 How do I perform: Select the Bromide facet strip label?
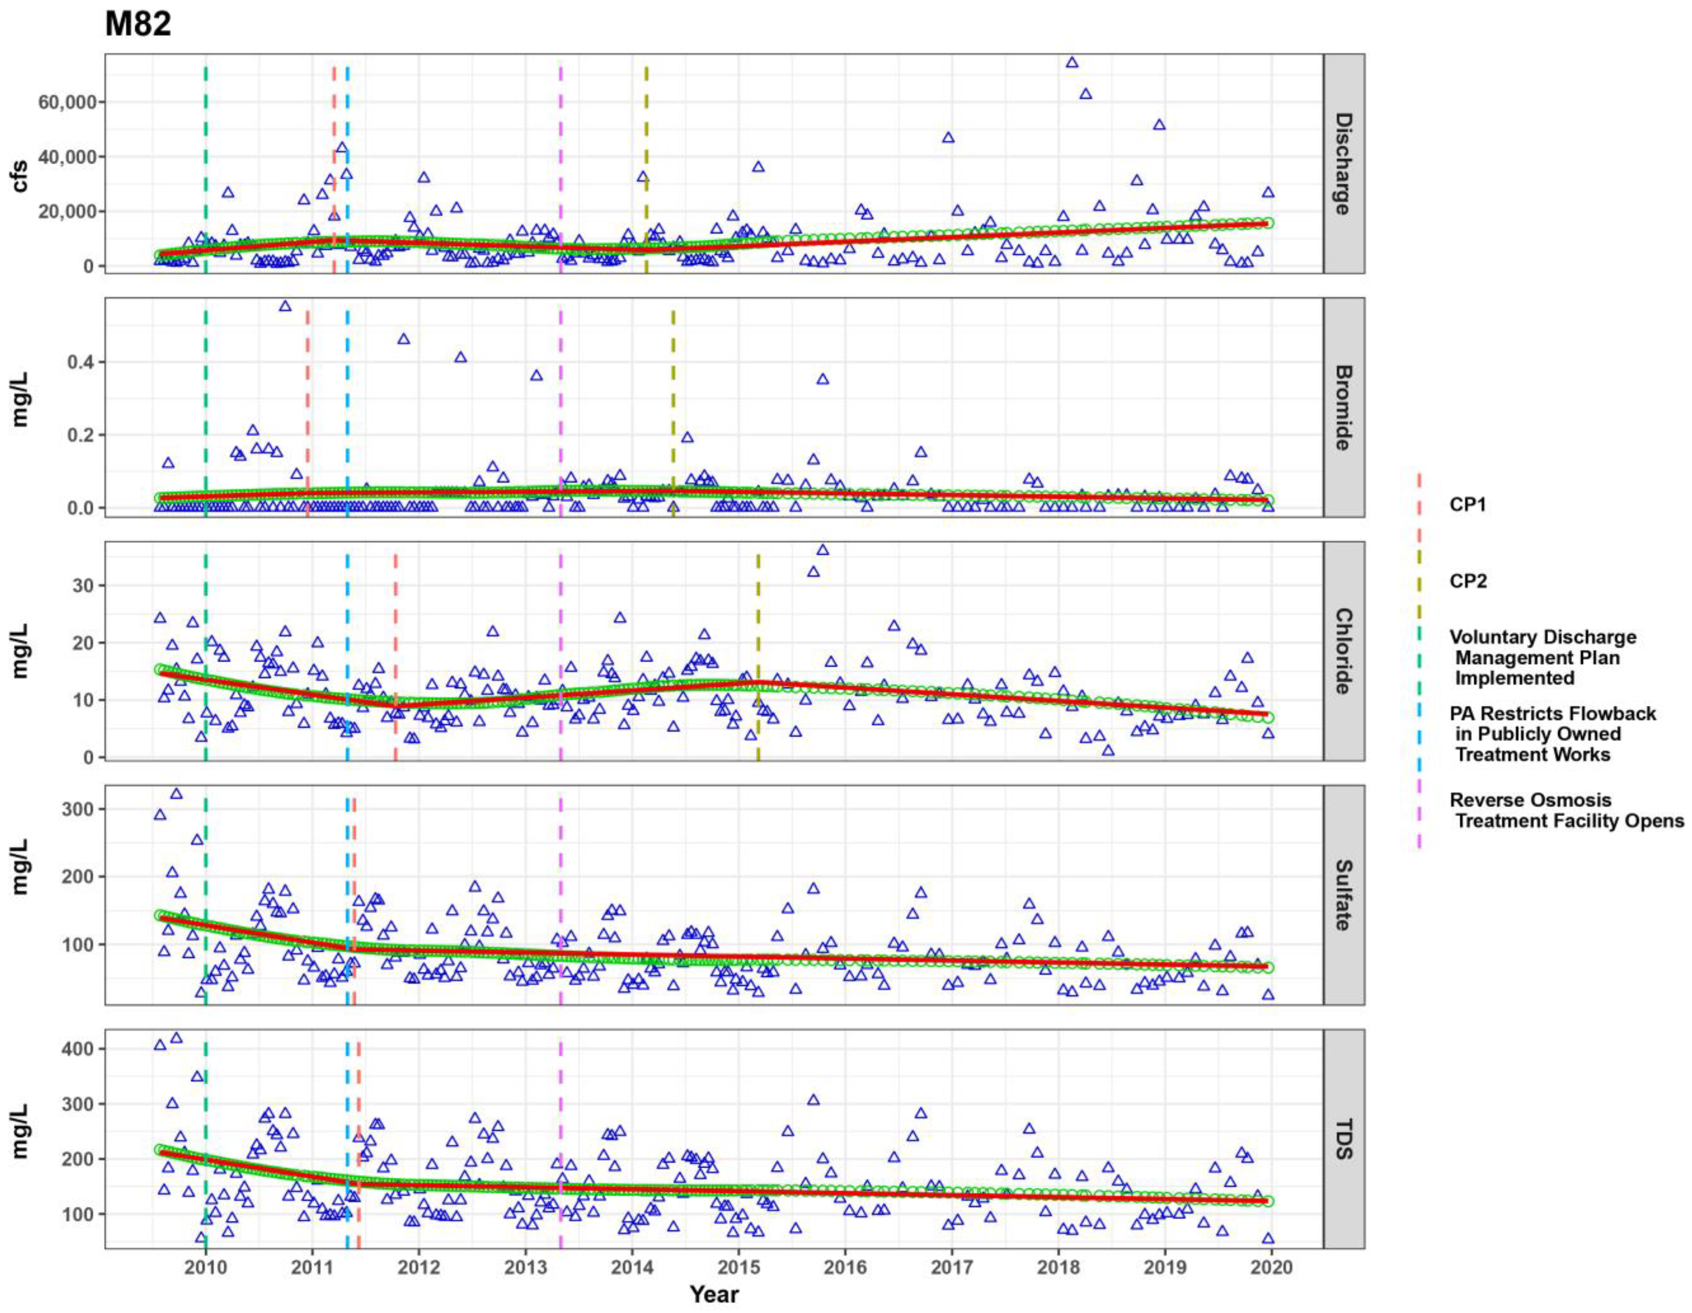1343,407
